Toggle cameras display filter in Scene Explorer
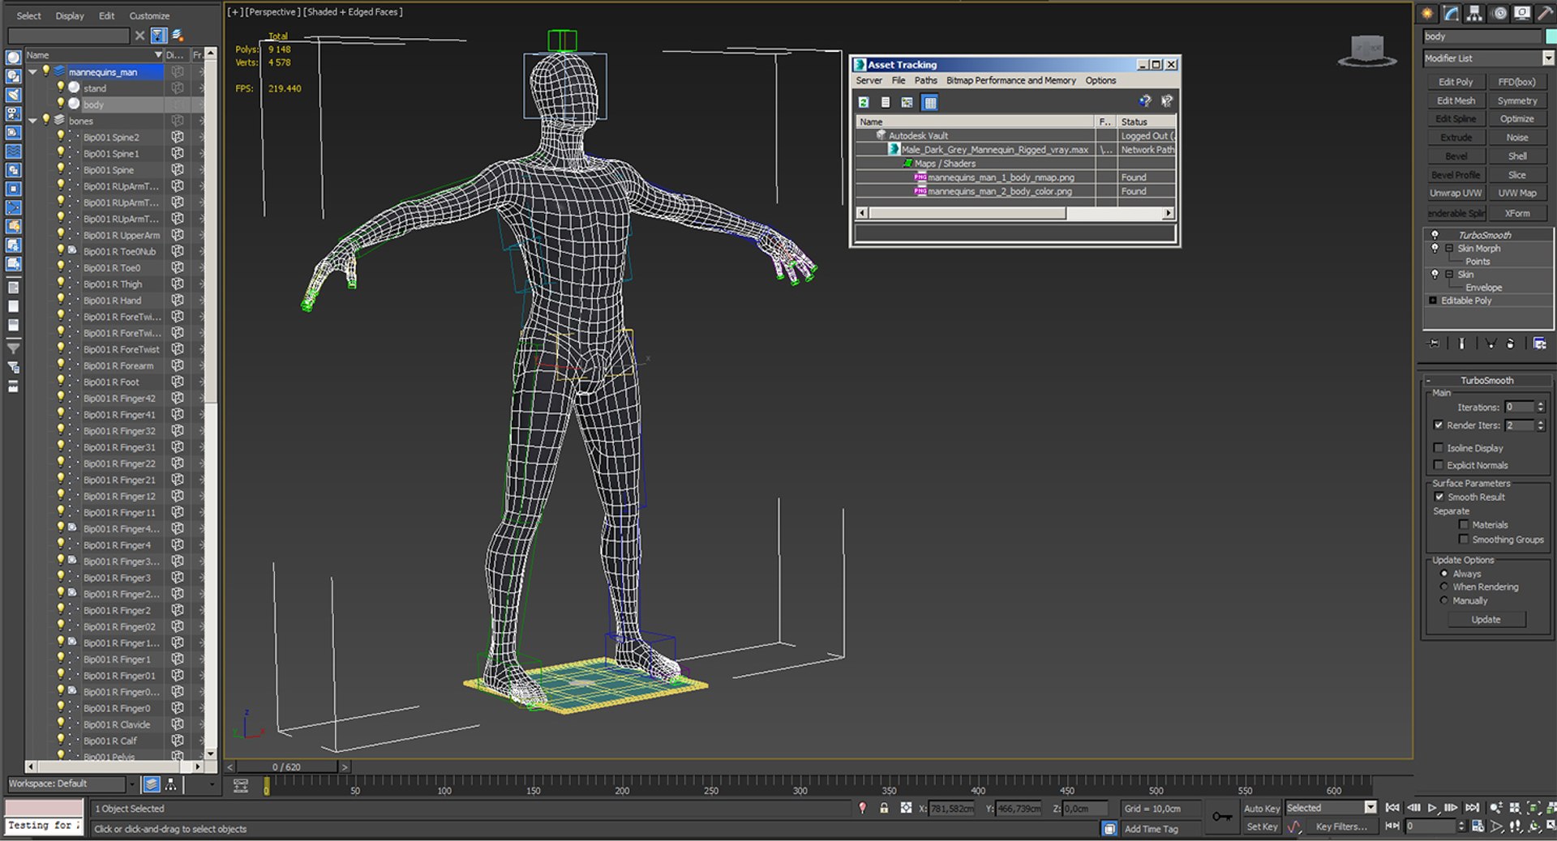The image size is (1557, 841). [x=13, y=113]
